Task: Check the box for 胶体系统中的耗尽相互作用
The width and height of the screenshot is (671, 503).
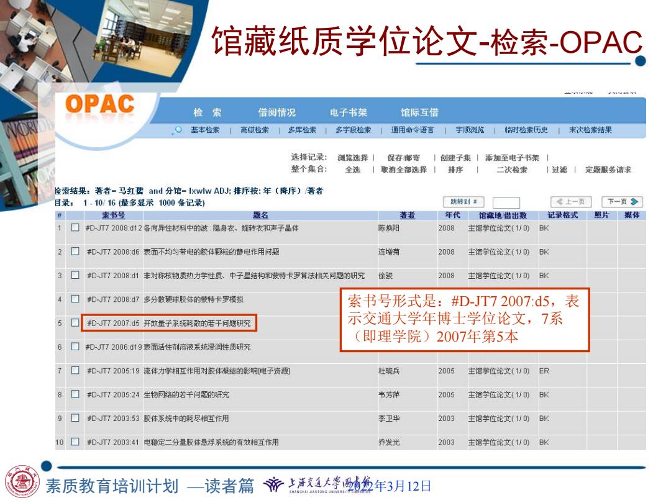Action: 75,417
